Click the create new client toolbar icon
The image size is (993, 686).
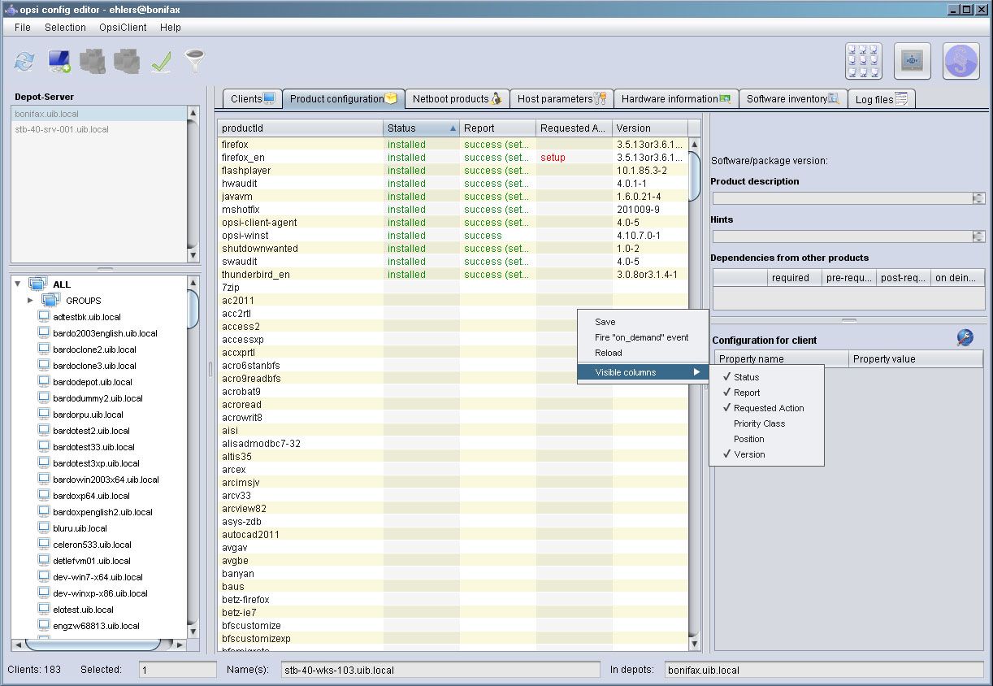pyautogui.click(x=59, y=61)
